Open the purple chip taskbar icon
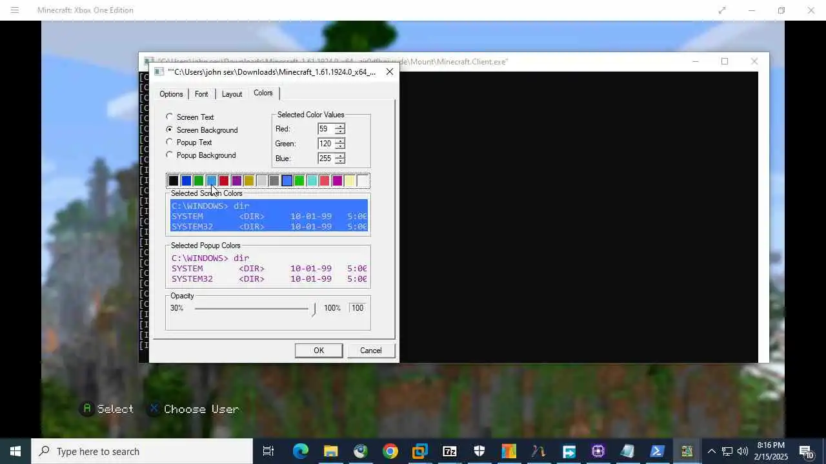The image size is (826, 464). (x=598, y=451)
